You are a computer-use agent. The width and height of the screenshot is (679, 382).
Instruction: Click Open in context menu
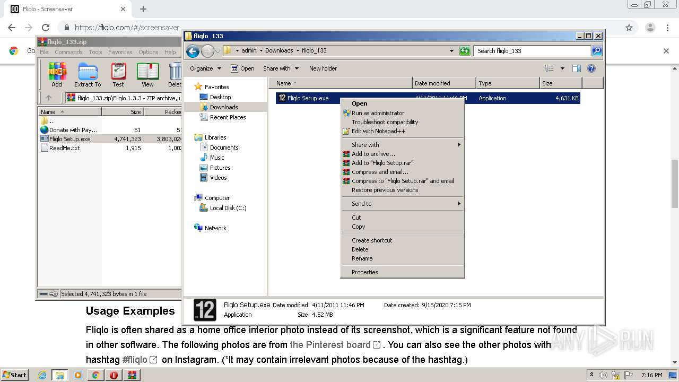403,103
